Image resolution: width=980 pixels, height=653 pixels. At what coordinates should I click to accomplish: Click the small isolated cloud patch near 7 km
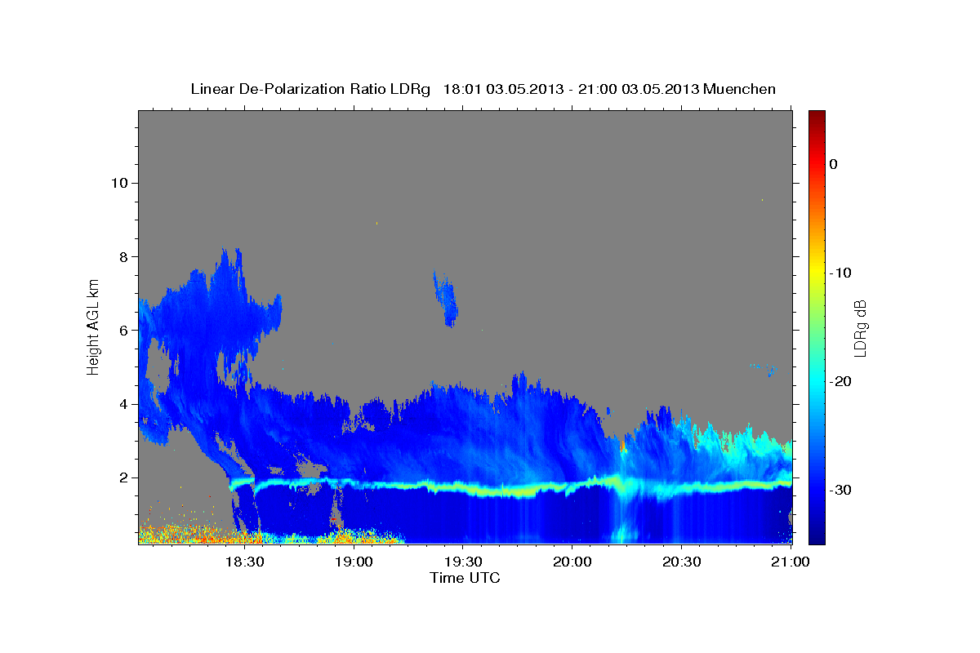(x=445, y=300)
